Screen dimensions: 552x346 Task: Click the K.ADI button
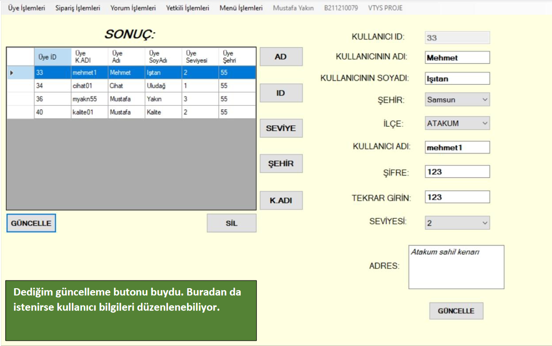[281, 200]
